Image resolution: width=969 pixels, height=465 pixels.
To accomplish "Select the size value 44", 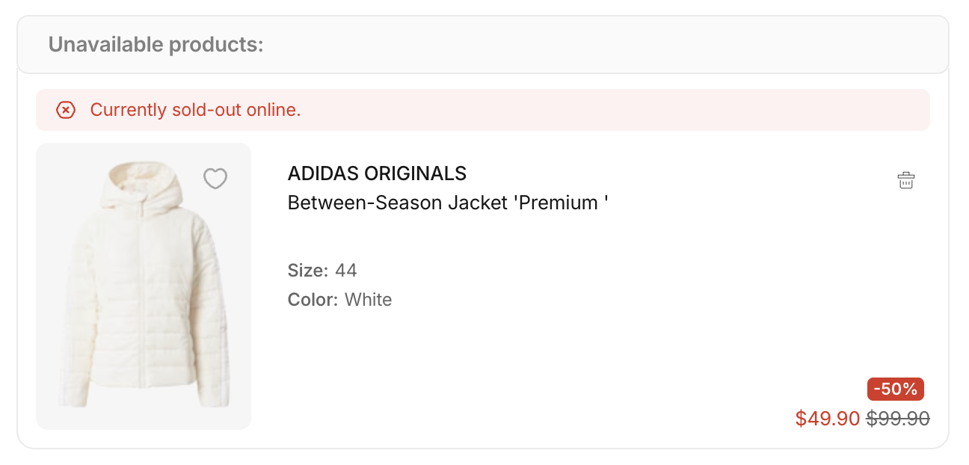I will [346, 270].
